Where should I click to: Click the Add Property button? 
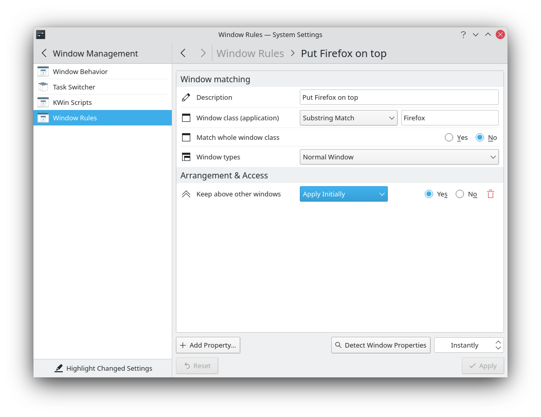pos(208,345)
